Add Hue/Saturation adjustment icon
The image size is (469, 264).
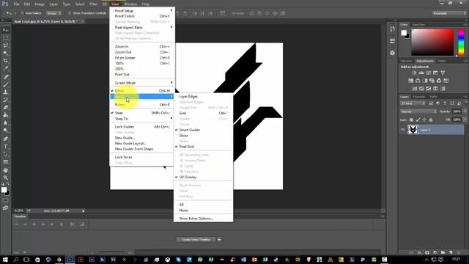[410, 81]
